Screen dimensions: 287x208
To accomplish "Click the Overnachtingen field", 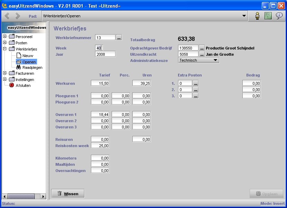I will (x=100, y=170).
